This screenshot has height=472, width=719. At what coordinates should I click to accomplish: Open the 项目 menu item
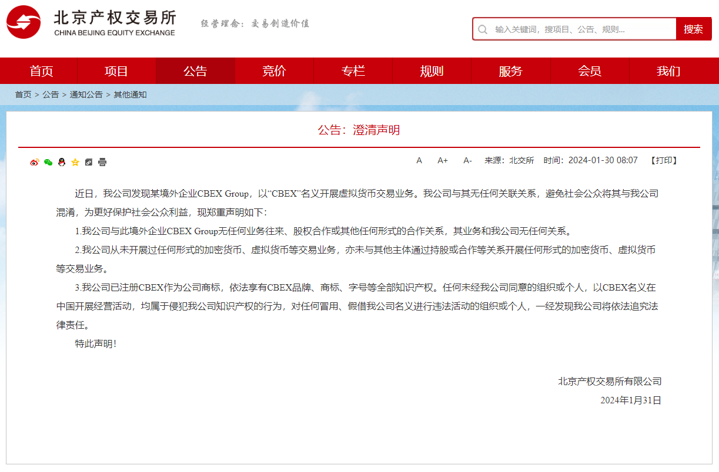[x=116, y=70]
